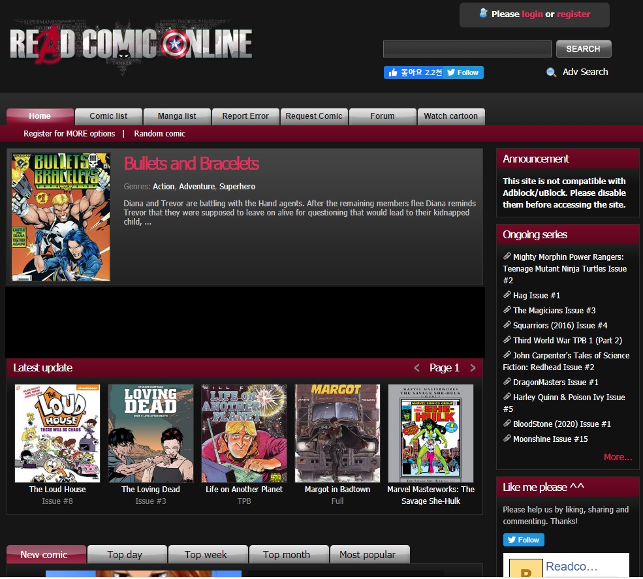Screen dimensions: 643x579
Task: Open John Carpenter's Tales Redhead Issue #2
Action: click(567, 361)
